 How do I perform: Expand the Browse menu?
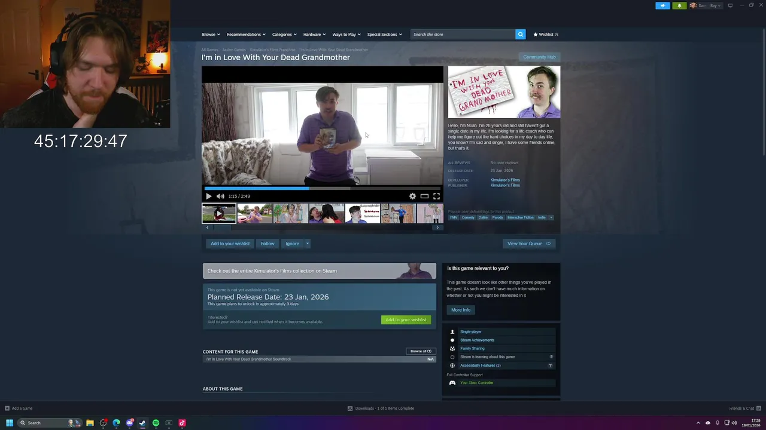tap(211, 34)
